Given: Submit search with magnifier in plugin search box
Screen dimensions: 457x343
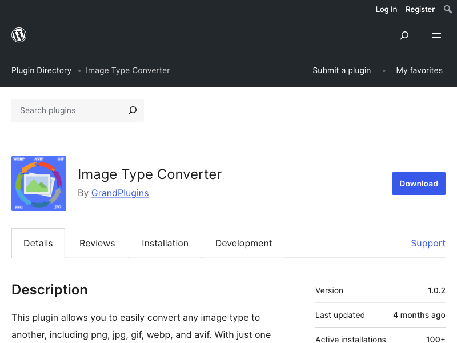Looking at the screenshot, I should point(133,110).
